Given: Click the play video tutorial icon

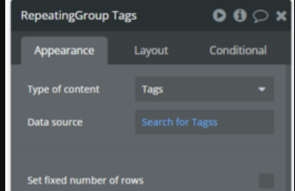Looking at the screenshot, I should coord(219,15).
